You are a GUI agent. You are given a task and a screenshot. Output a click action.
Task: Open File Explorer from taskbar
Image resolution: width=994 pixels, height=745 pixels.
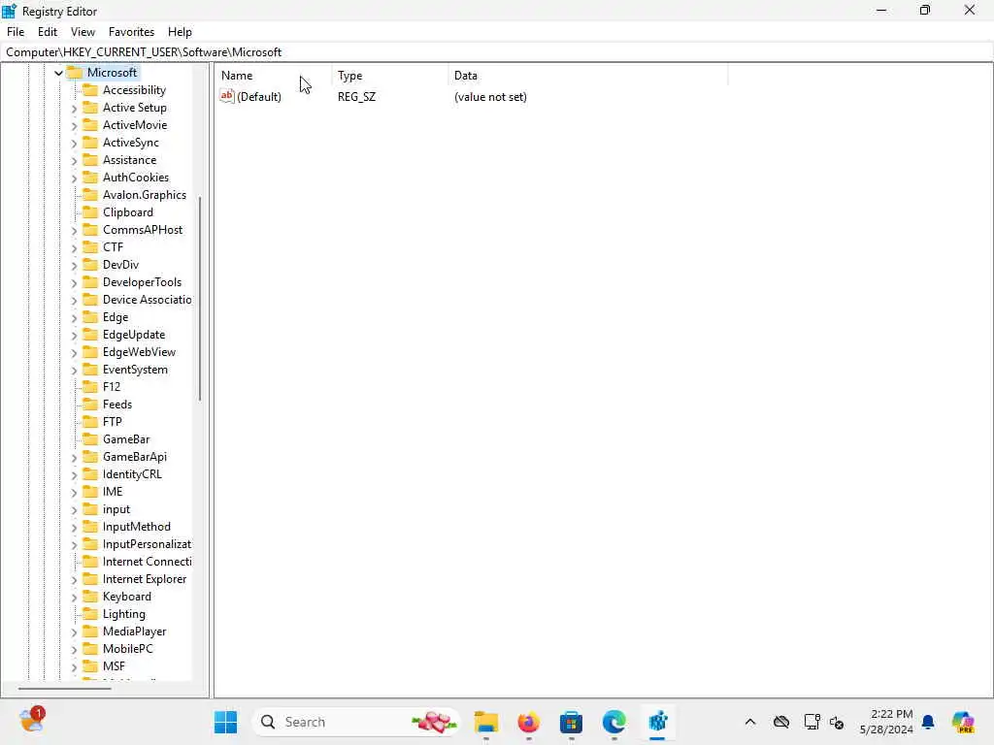coord(486,722)
